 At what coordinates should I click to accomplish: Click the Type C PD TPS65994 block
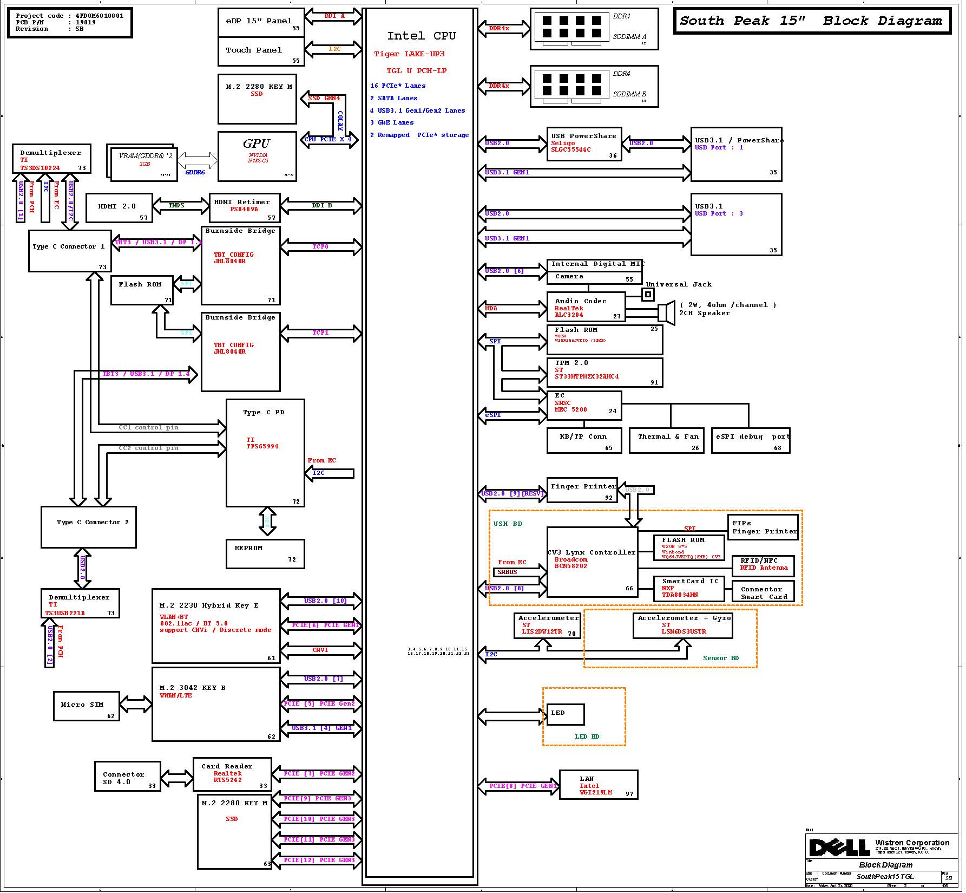pyautogui.click(x=265, y=453)
